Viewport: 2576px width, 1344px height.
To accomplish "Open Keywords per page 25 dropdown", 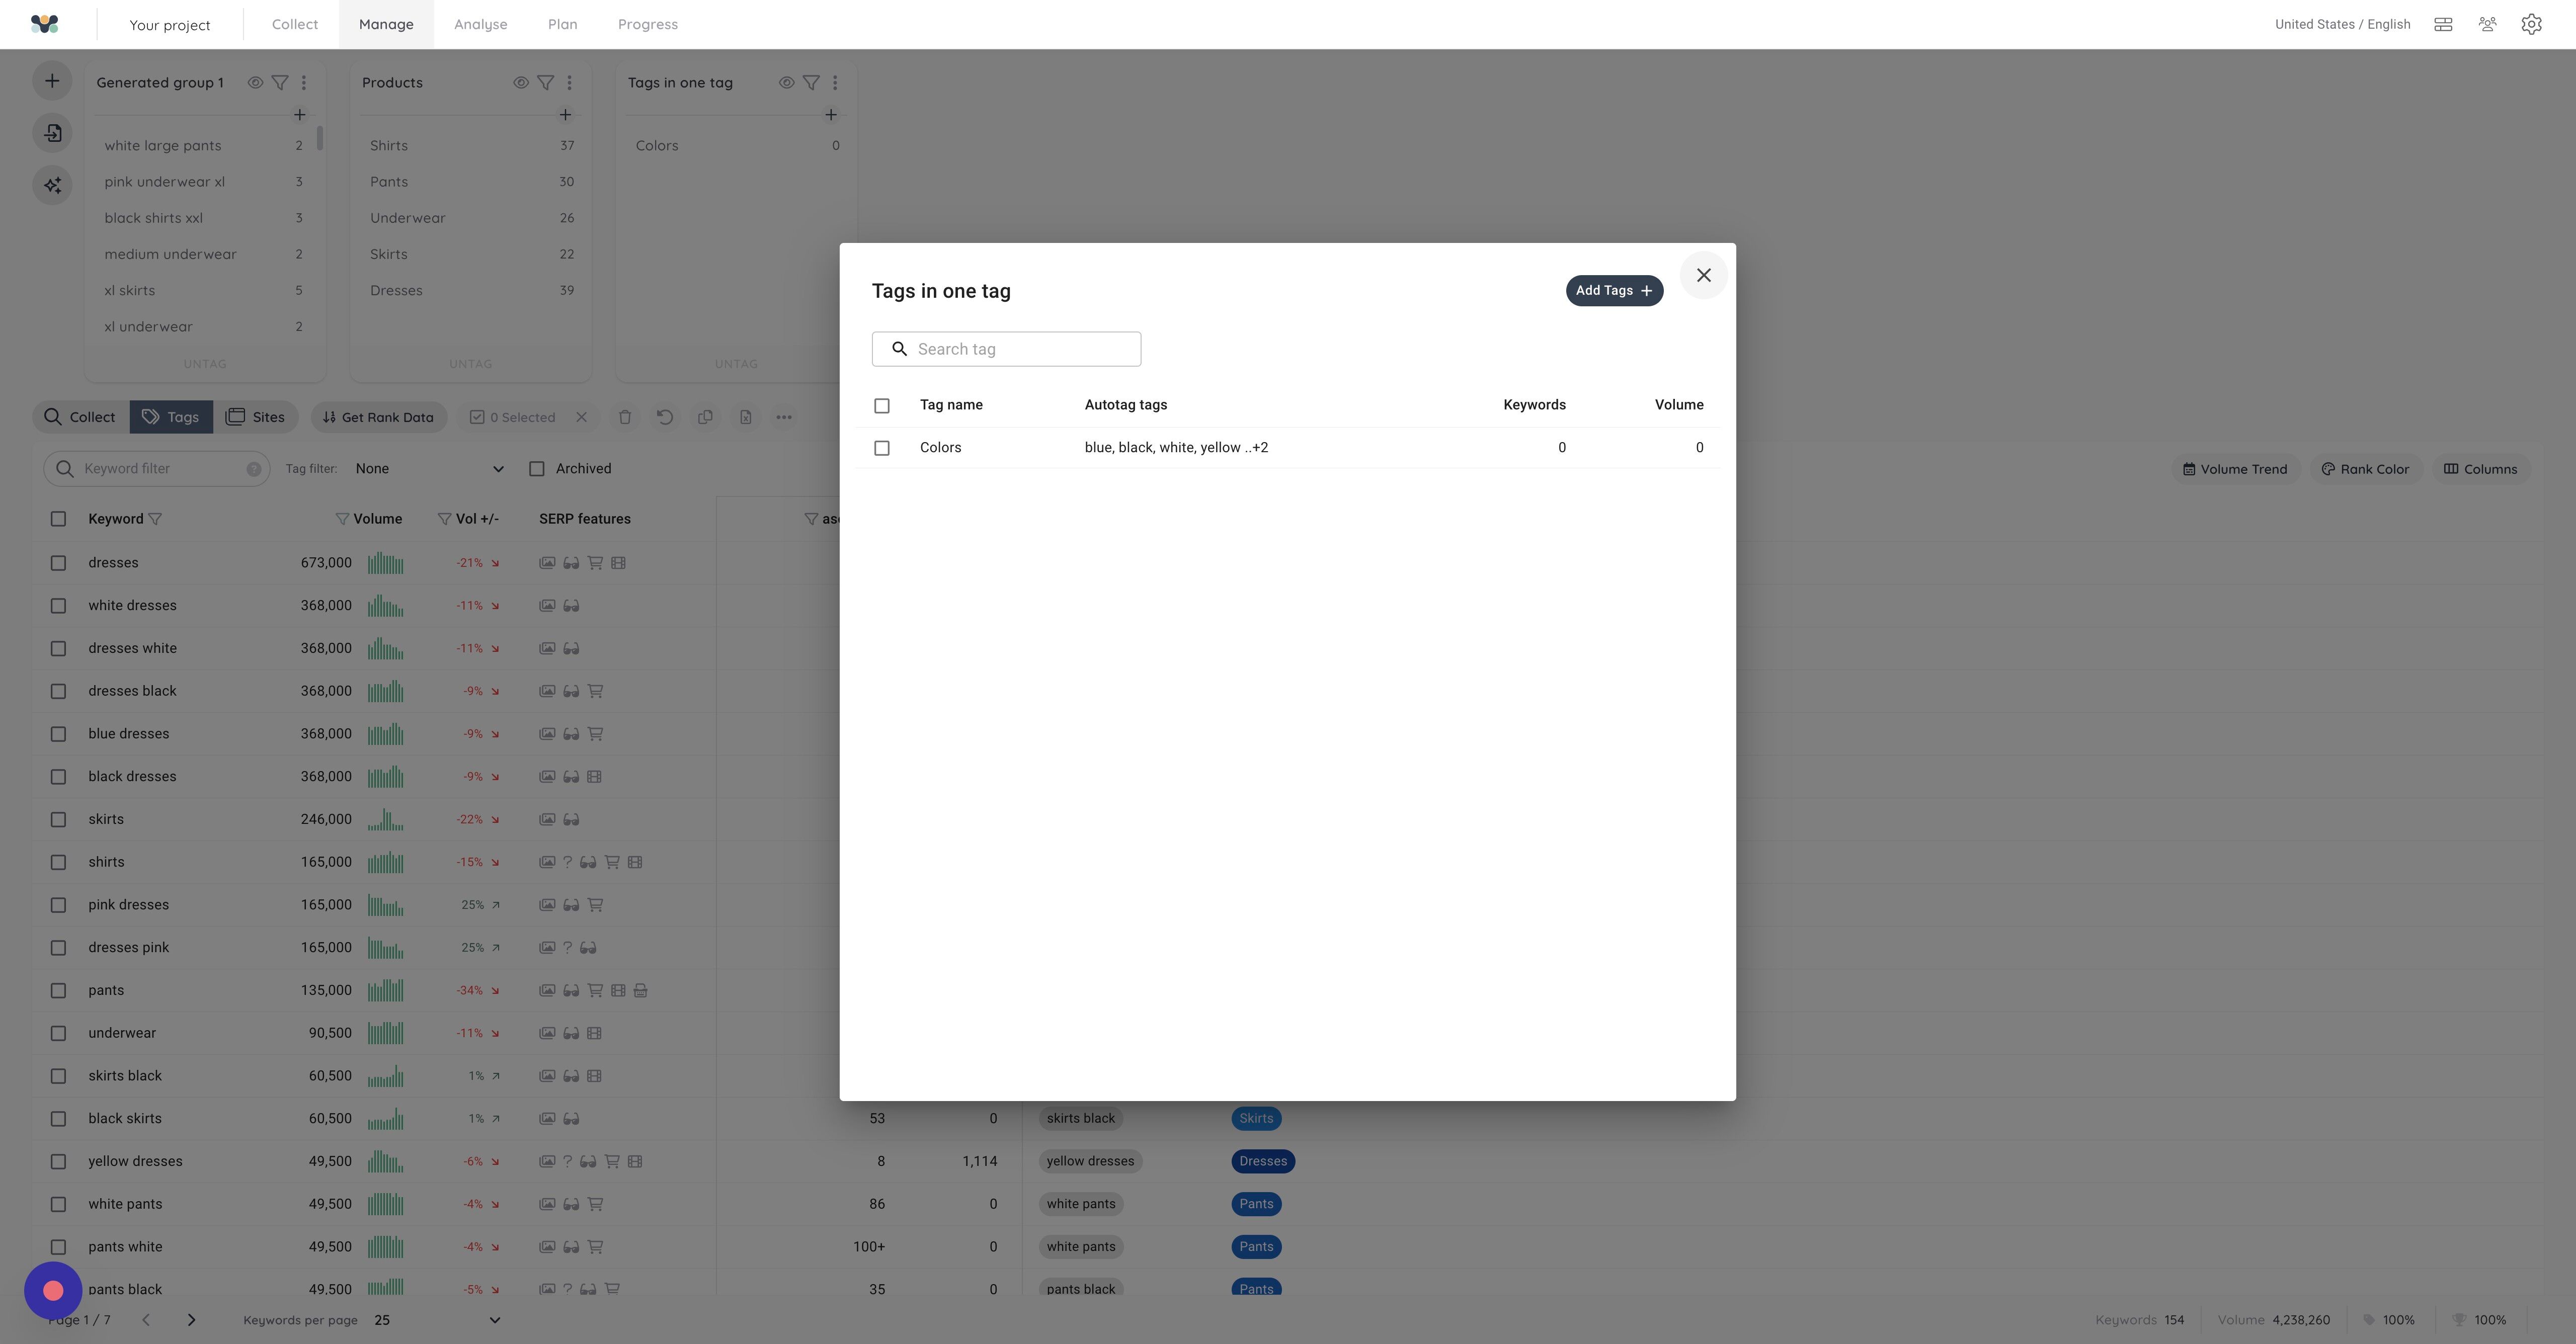I will (437, 1320).
